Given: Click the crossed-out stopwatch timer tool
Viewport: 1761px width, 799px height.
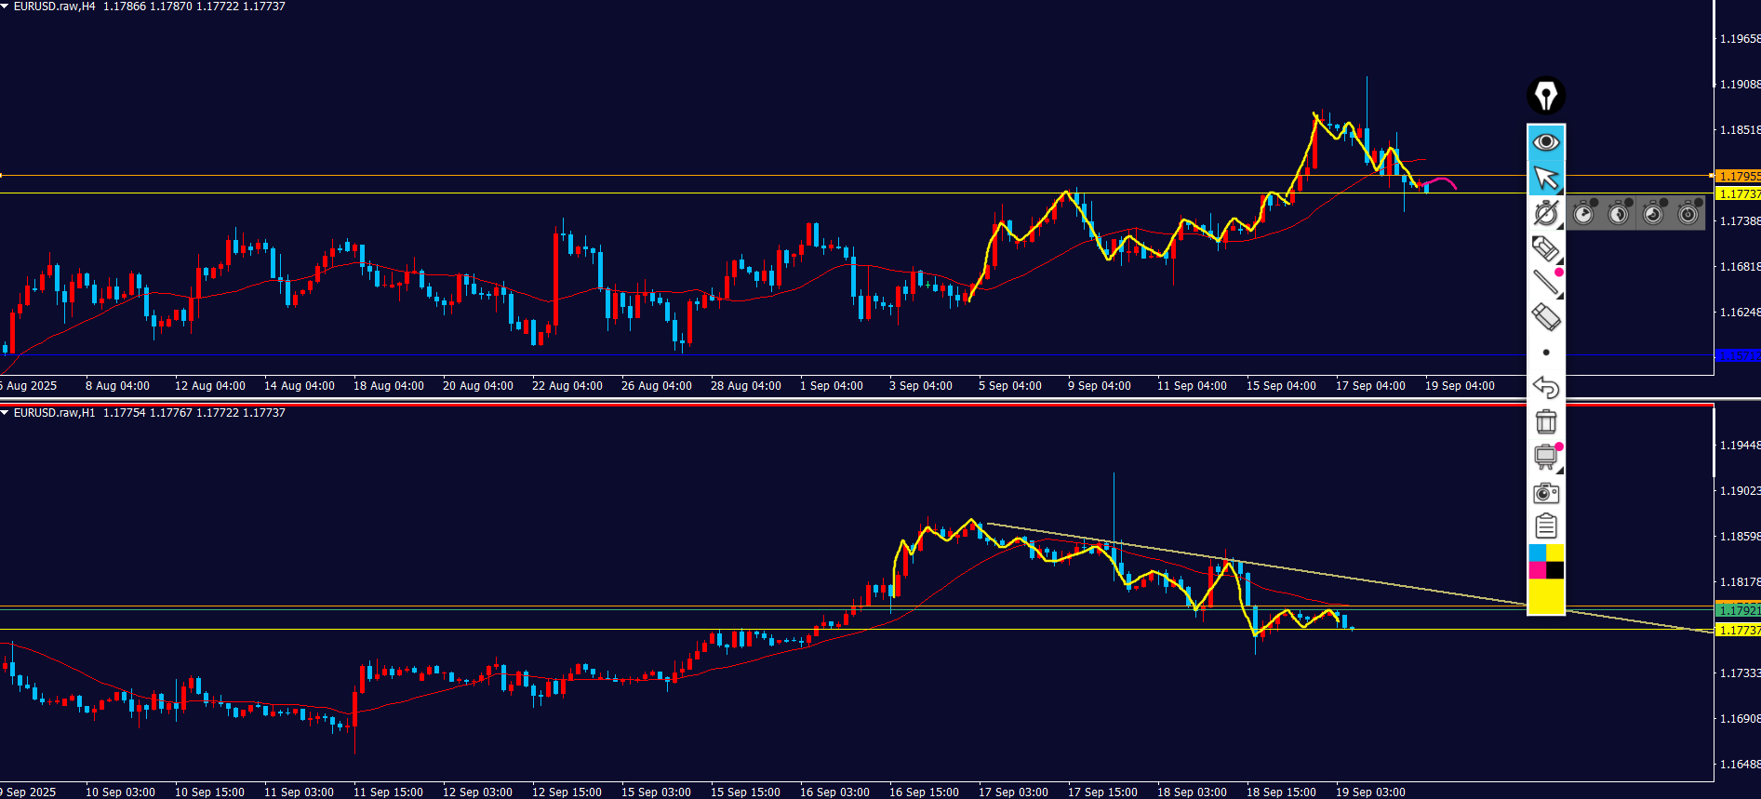Looking at the screenshot, I should click(1546, 213).
